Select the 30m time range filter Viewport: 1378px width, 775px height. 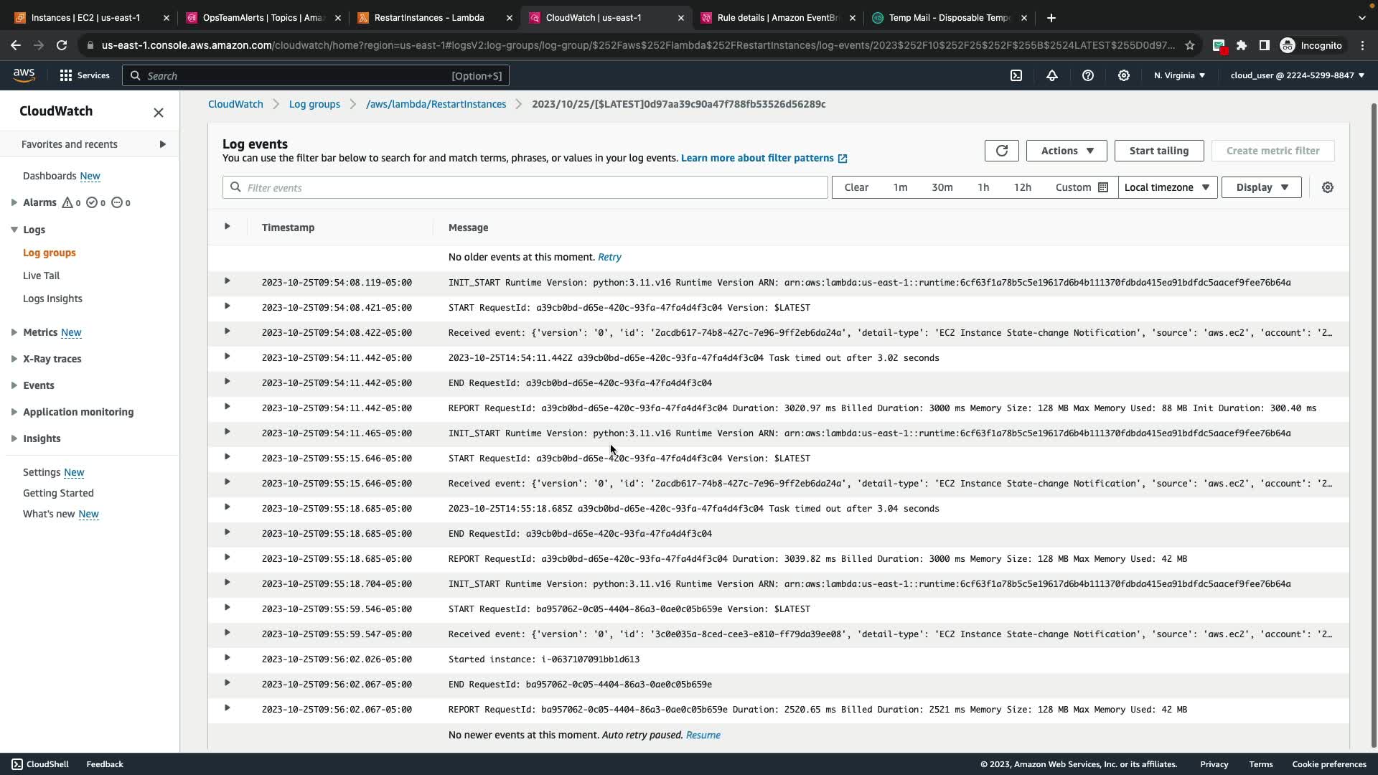point(942,187)
